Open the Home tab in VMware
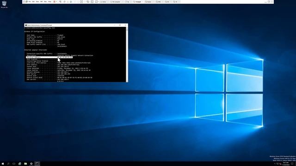 tap(104, 2)
